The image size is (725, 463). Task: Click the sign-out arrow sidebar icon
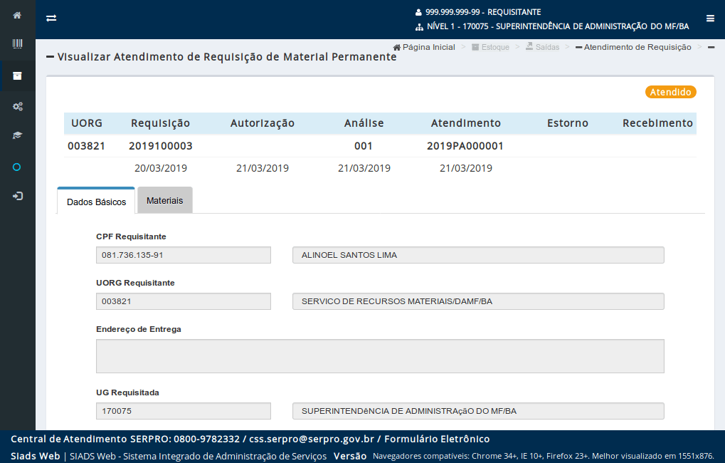pyautogui.click(x=17, y=197)
